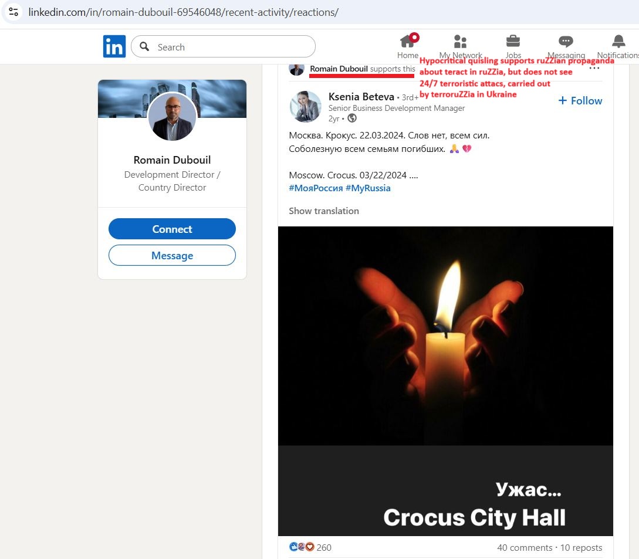Click the globe visibility icon on post
Image resolution: width=639 pixels, height=559 pixels.
pos(351,118)
